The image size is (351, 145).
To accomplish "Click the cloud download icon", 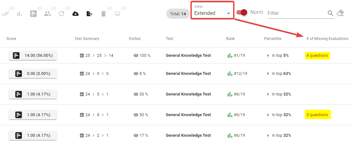I will click(x=76, y=14).
